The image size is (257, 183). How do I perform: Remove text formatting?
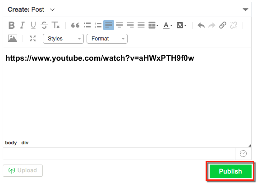coord(55,25)
